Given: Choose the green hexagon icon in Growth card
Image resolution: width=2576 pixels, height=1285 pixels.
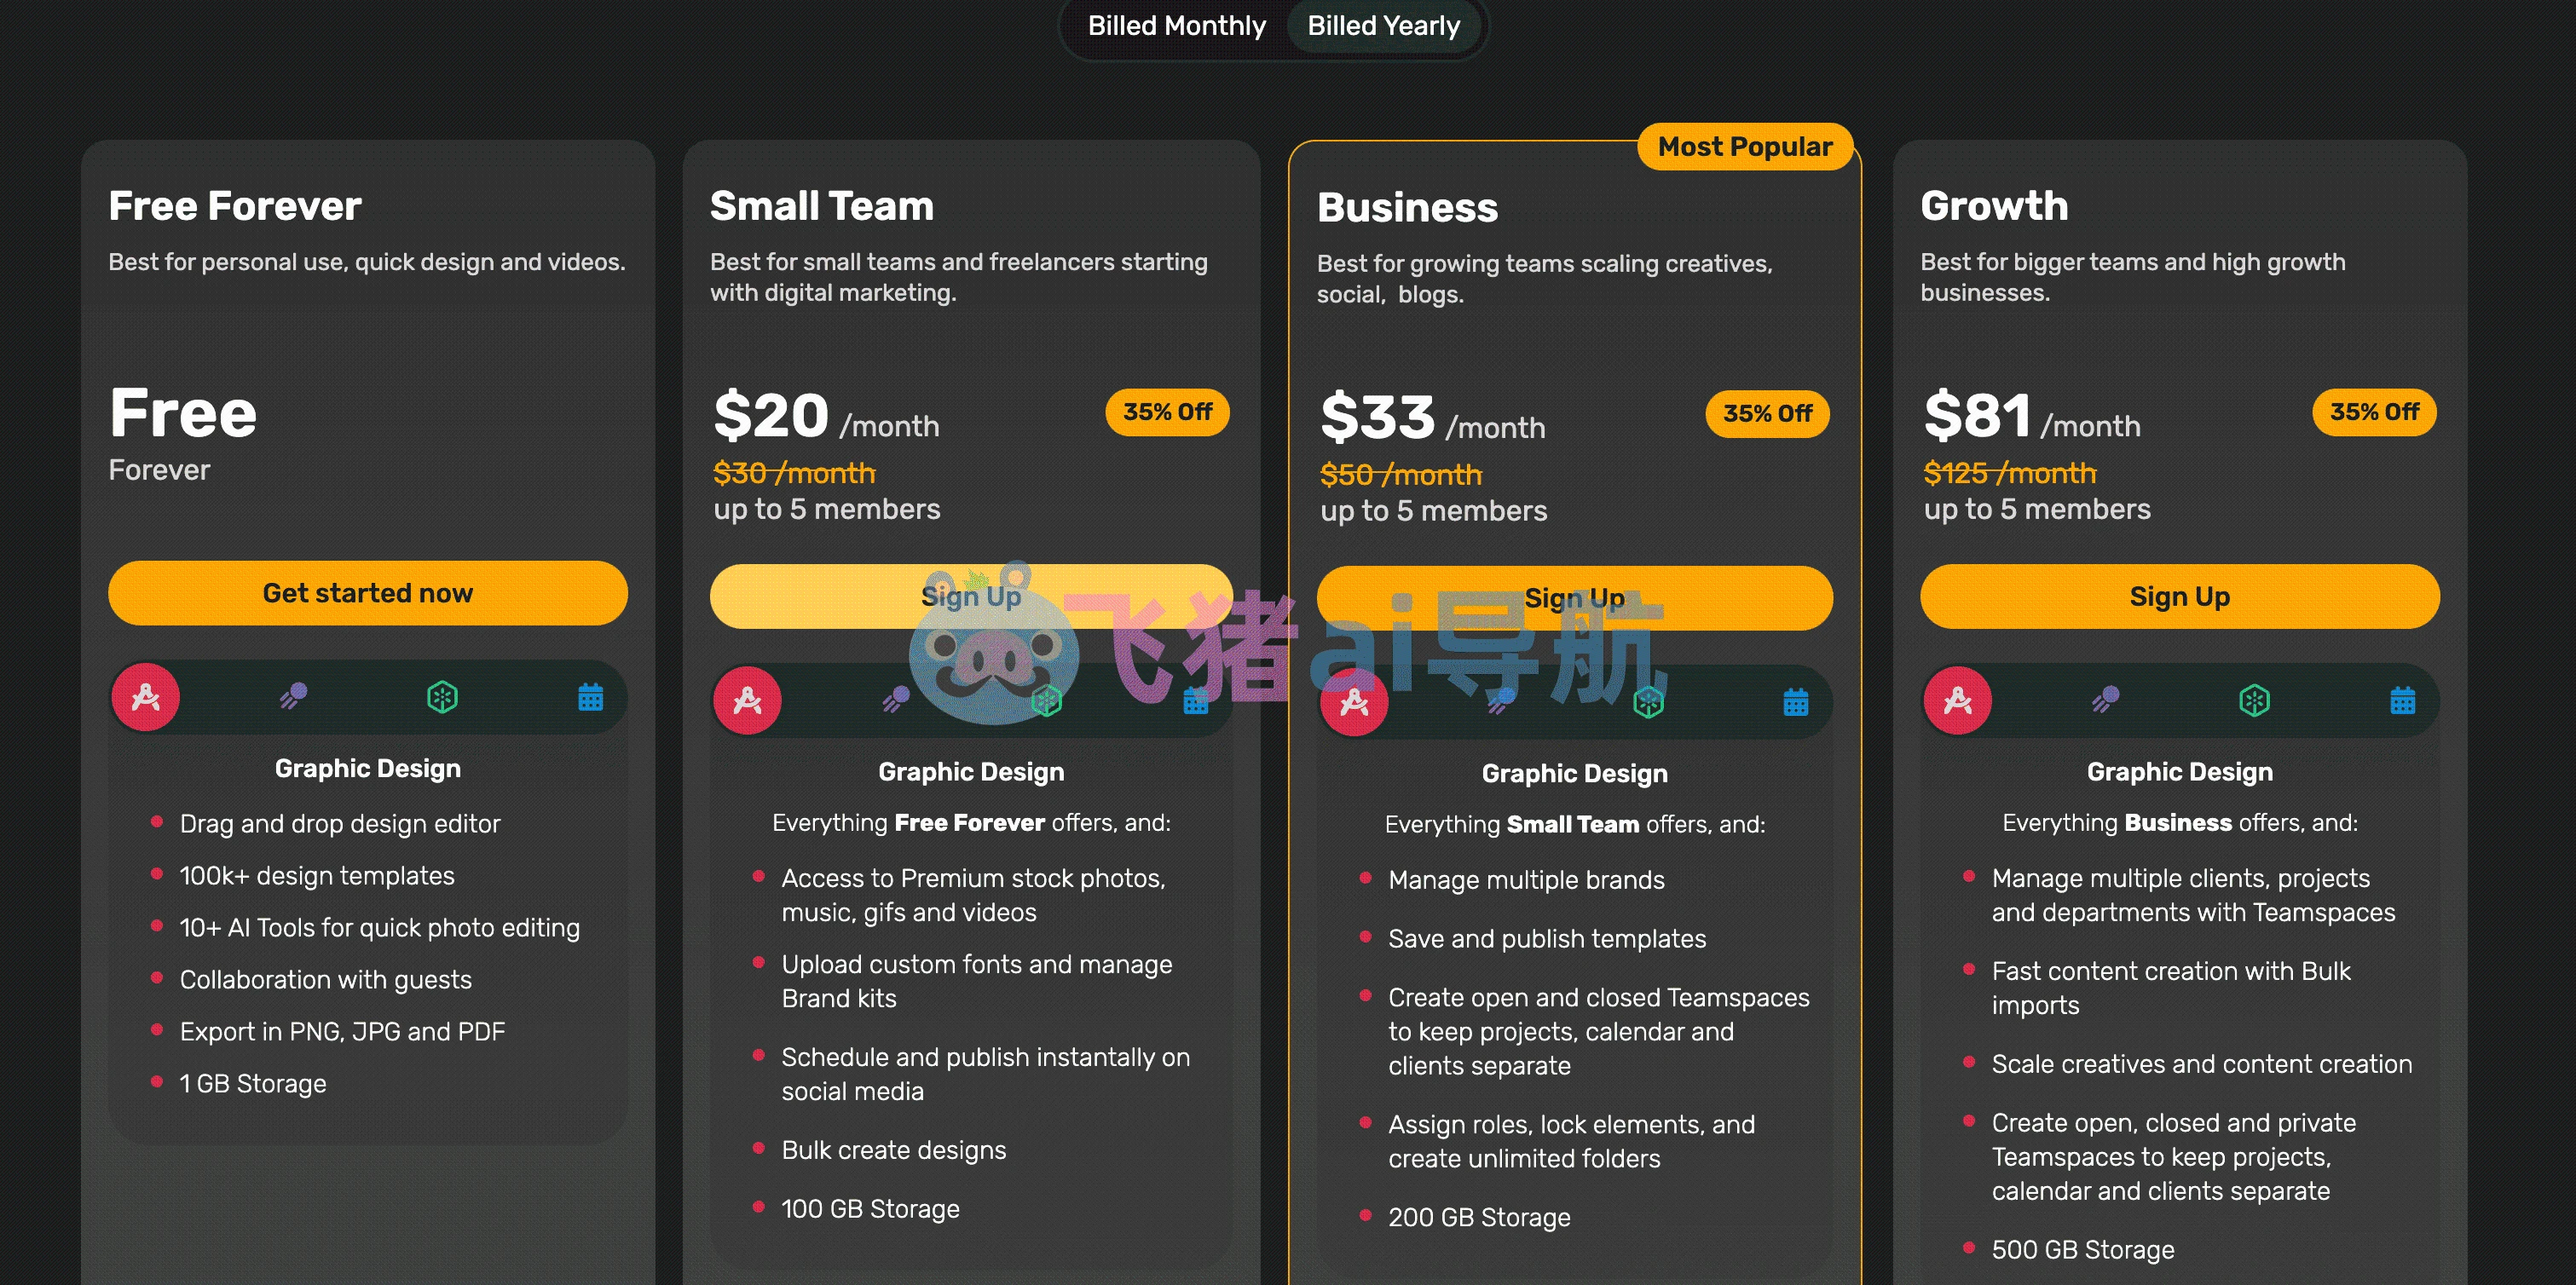Looking at the screenshot, I should click(2254, 700).
